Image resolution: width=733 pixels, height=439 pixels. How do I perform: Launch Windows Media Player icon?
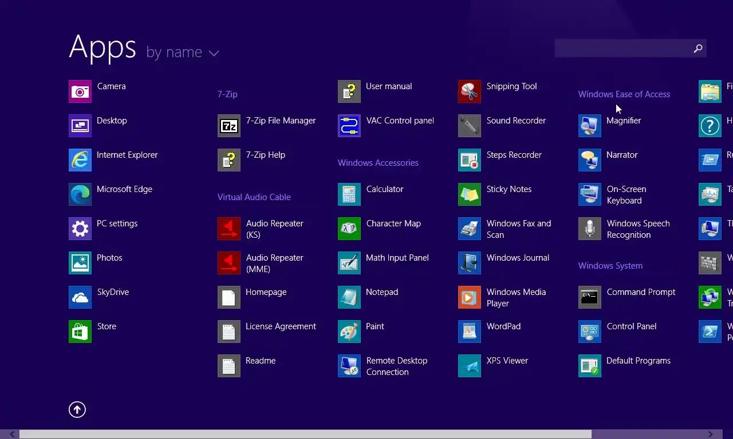coord(470,297)
